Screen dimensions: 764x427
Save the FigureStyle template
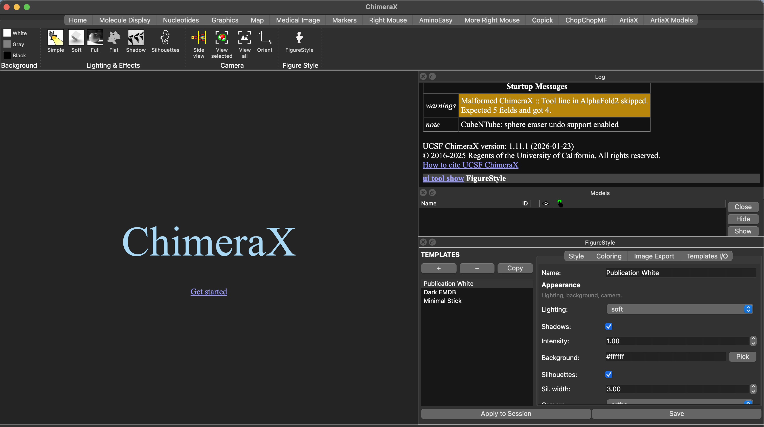[677, 414]
